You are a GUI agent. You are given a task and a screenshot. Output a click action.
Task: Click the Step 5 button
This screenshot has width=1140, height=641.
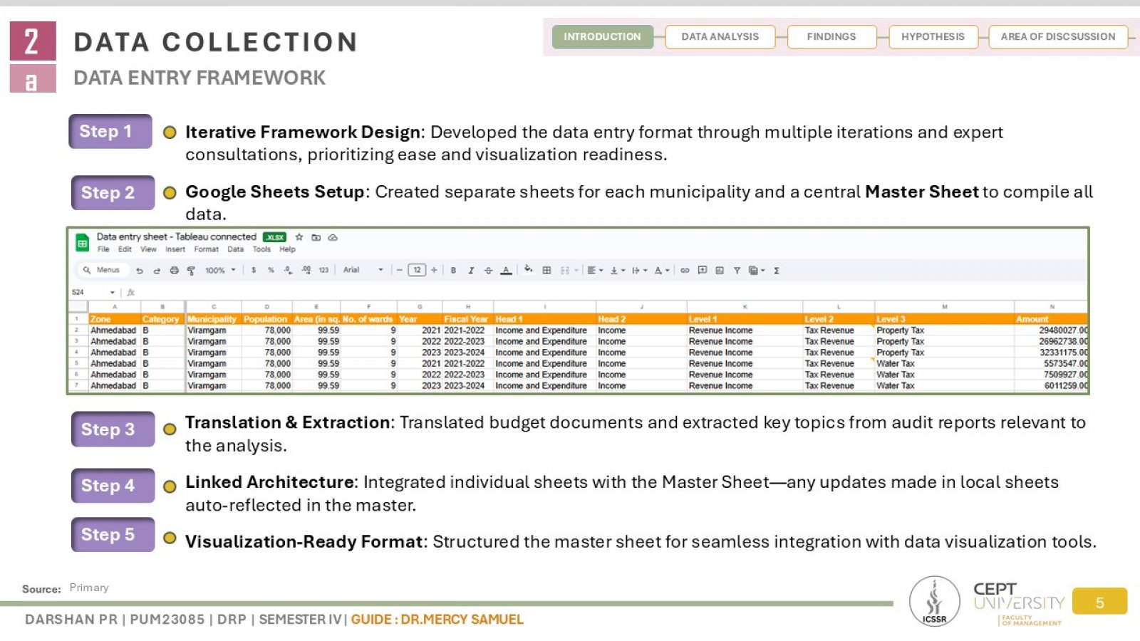click(x=113, y=534)
